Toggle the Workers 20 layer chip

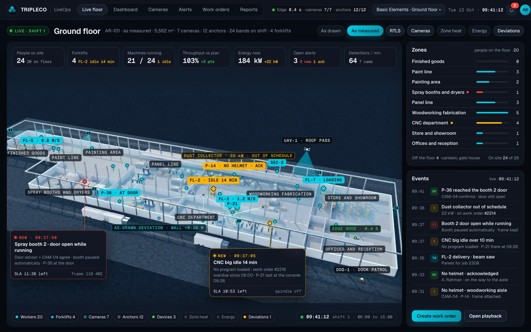pos(29,317)
